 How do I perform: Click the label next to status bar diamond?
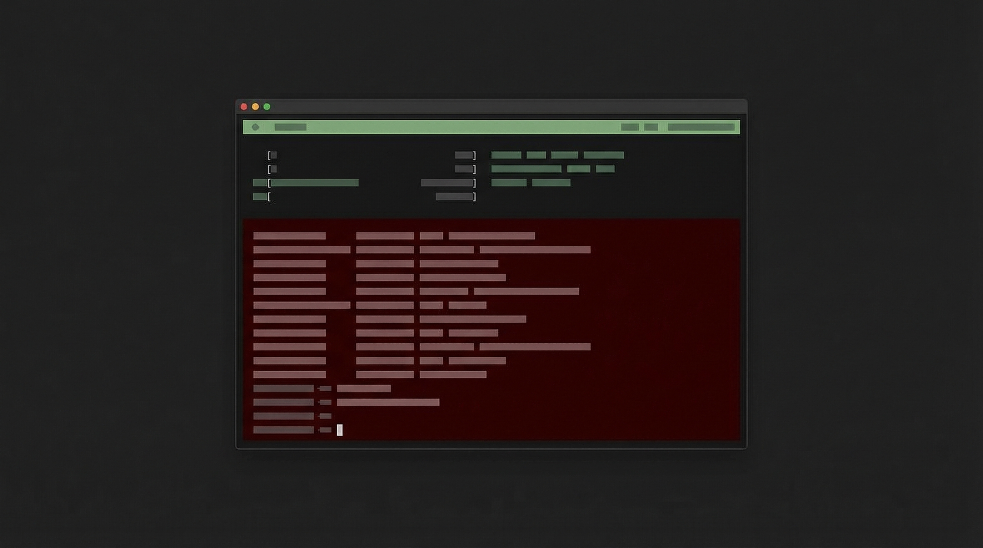(x=290, y=127)
